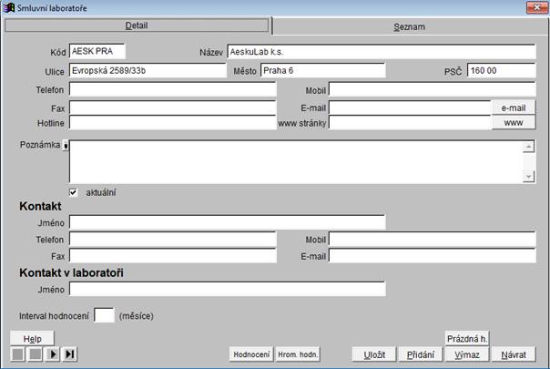The width and height of the screenshot is (550, 369).
Task: Click the Smluvní laboratoře window title icon
Action: [8, 8]
